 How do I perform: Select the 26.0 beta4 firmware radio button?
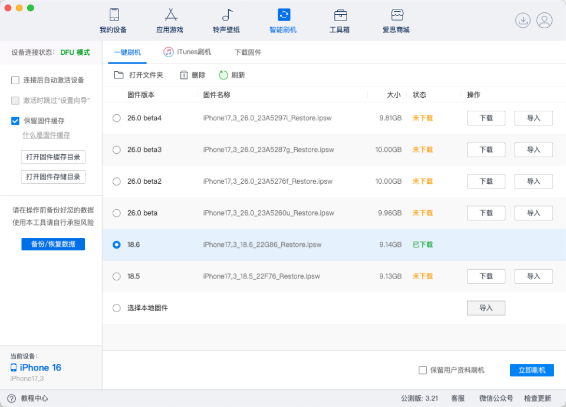click(x=117, y=118)
